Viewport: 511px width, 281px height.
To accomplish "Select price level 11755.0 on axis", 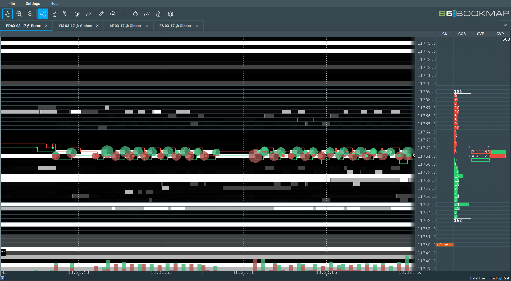I will click(x=426, y=205).
